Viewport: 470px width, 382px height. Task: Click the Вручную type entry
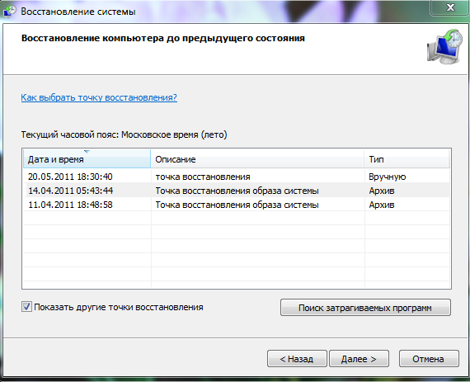[387, 177]
